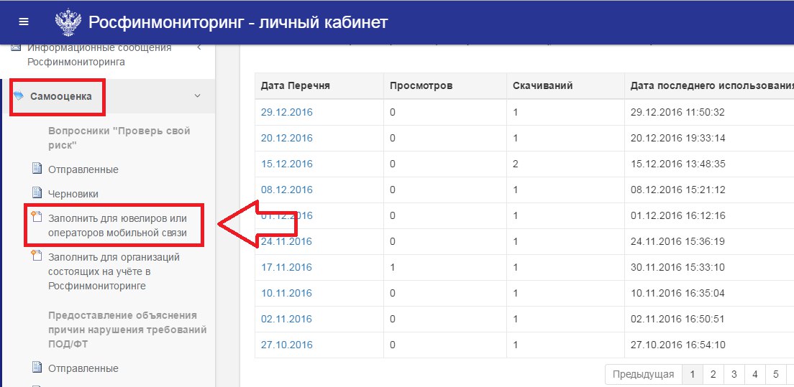The height and width of the screenshot is (387, 794).
Task: Click timestamp 02.11.2016 16:50:51
Action: (677, 319)
